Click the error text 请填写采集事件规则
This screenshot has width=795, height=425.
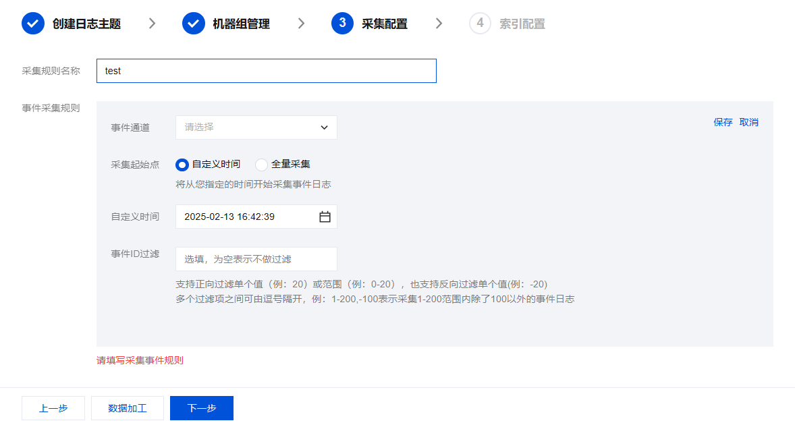(x=140, y=360)
